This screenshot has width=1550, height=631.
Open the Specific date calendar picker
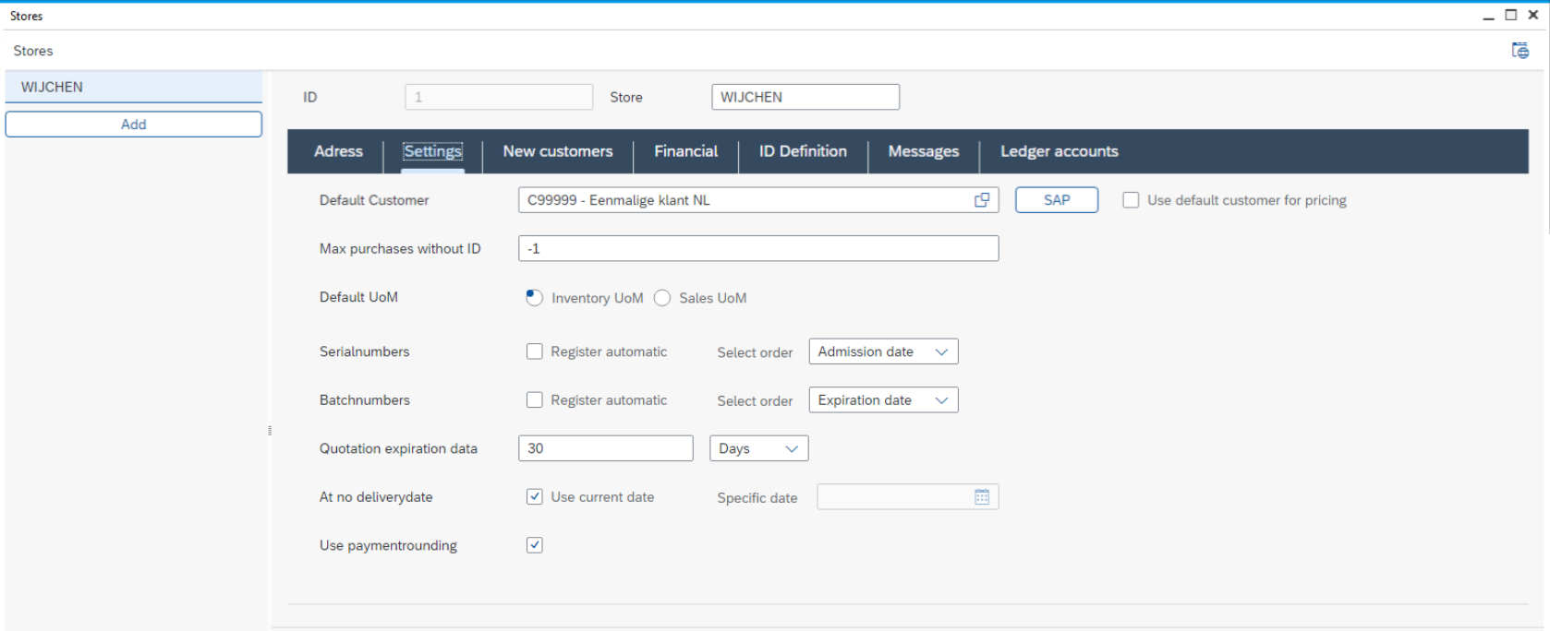tap(982, 497)
